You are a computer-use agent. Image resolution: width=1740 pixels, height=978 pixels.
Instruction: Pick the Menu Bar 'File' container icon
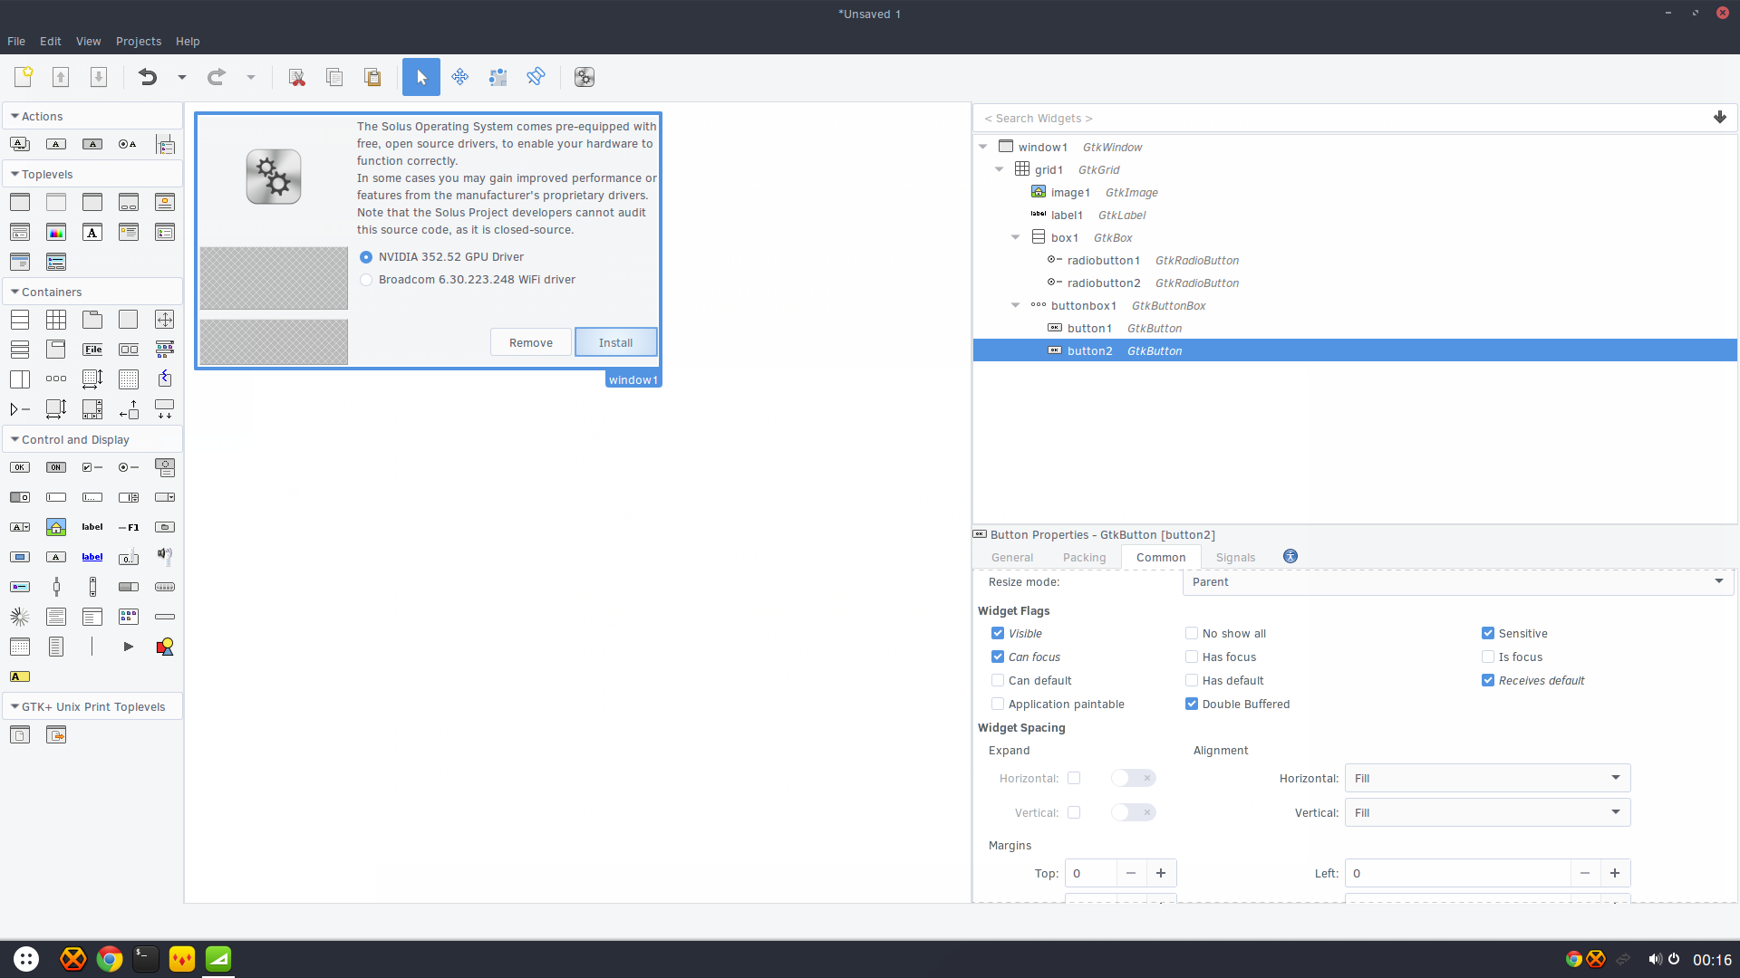coord(92,350)
